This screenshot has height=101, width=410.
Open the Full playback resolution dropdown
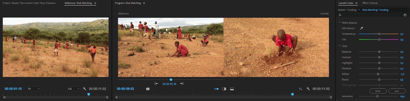click(x=73, y=89)
